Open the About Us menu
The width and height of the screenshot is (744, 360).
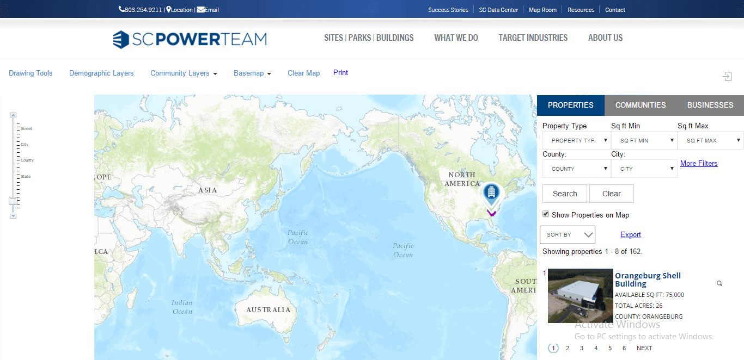coord(605,38)
